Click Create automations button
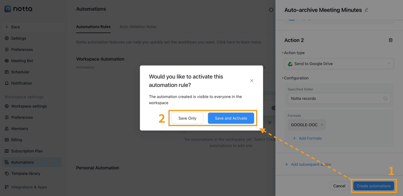 coord(374,186)
